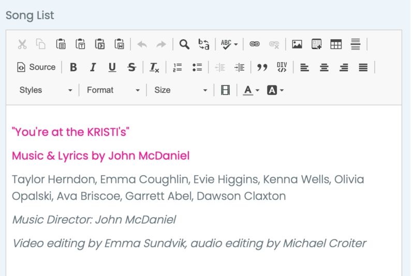Click the filmstrip video embed icon
This screenshot has width=414, height=276.
point(225,90)
